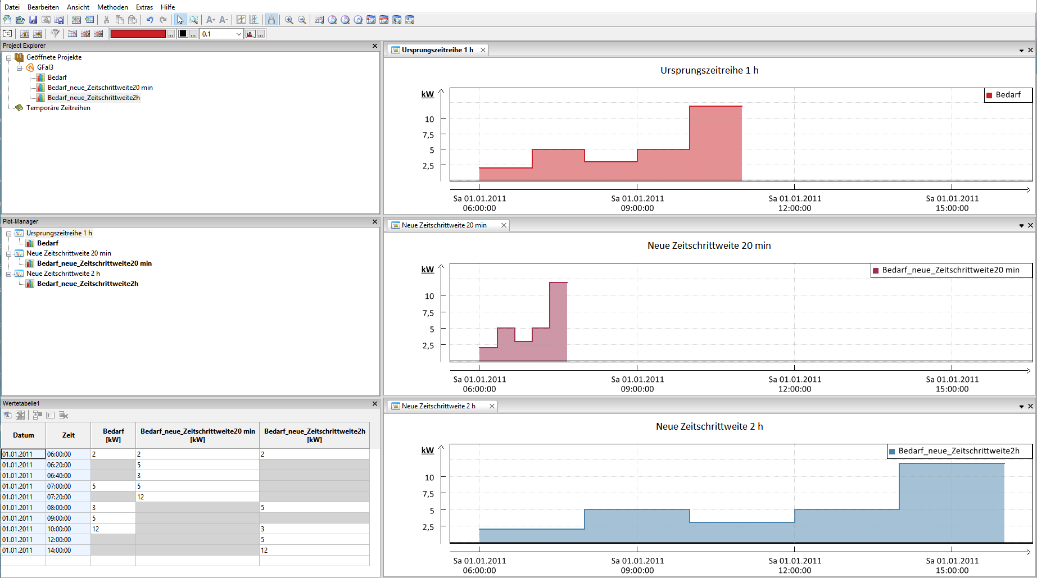Click the Save disk toolbar icon
Screen dimensions: 1037x578
pos(33,20)
